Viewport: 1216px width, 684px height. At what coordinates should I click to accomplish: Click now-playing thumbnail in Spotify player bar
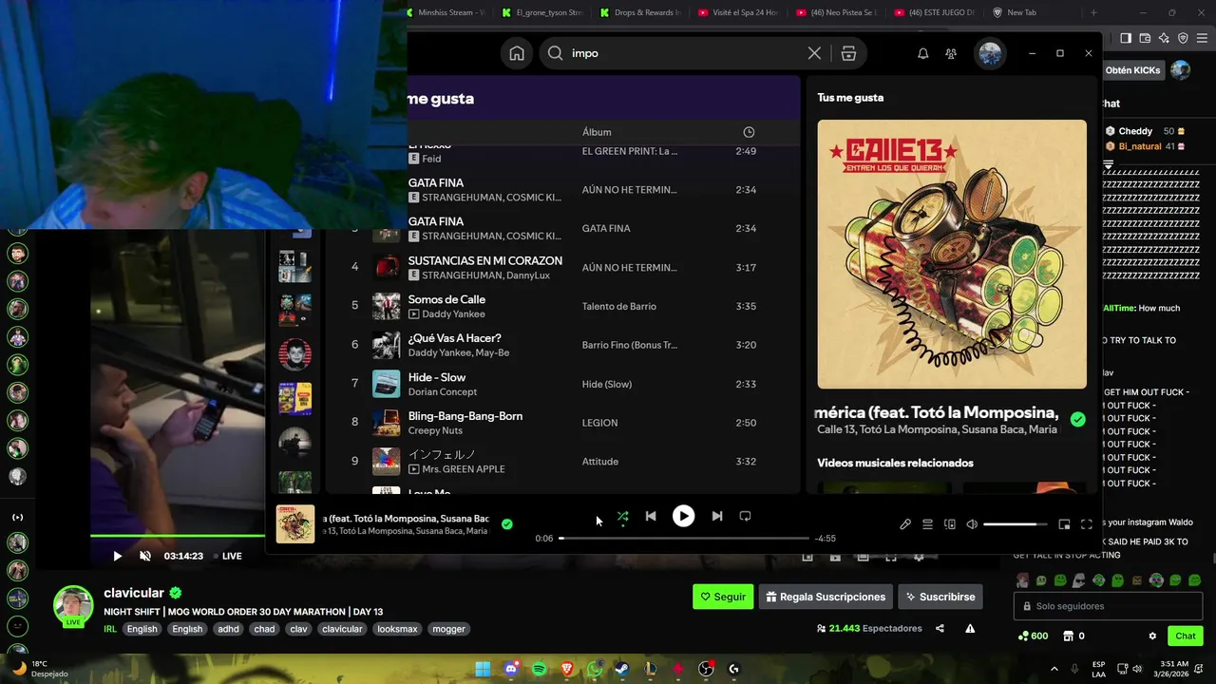[294, 524]
